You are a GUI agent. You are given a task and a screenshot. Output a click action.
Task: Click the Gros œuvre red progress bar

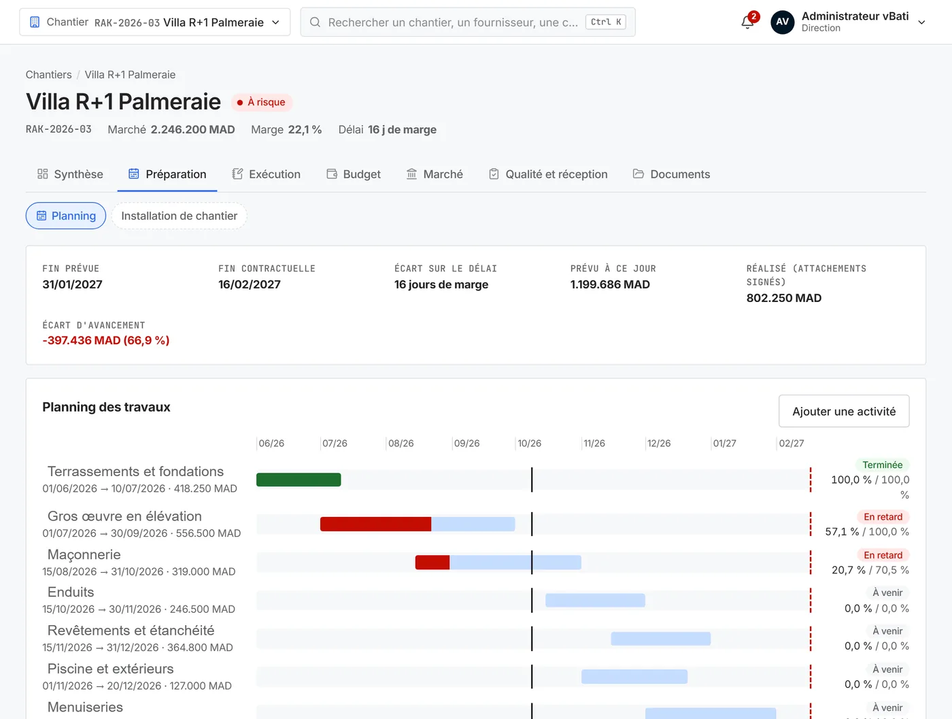375,524
